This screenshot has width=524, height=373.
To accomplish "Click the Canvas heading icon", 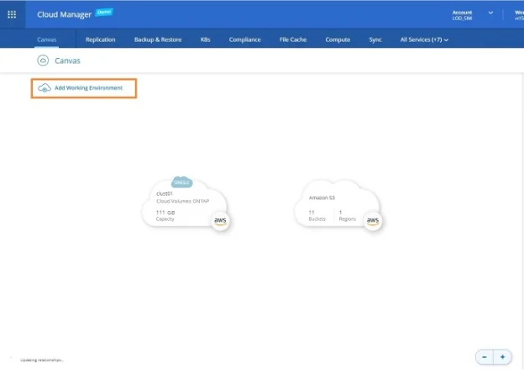I will tap(43, 60).
